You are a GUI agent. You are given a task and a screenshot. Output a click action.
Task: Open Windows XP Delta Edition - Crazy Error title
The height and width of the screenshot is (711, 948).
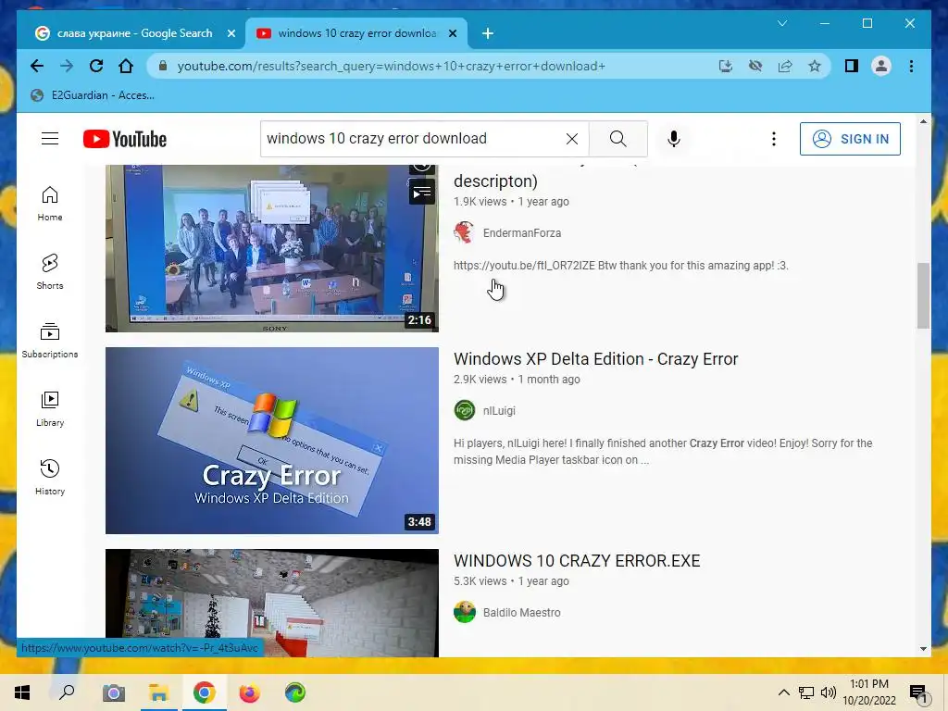pyautogui.click(x=595, y=359)
